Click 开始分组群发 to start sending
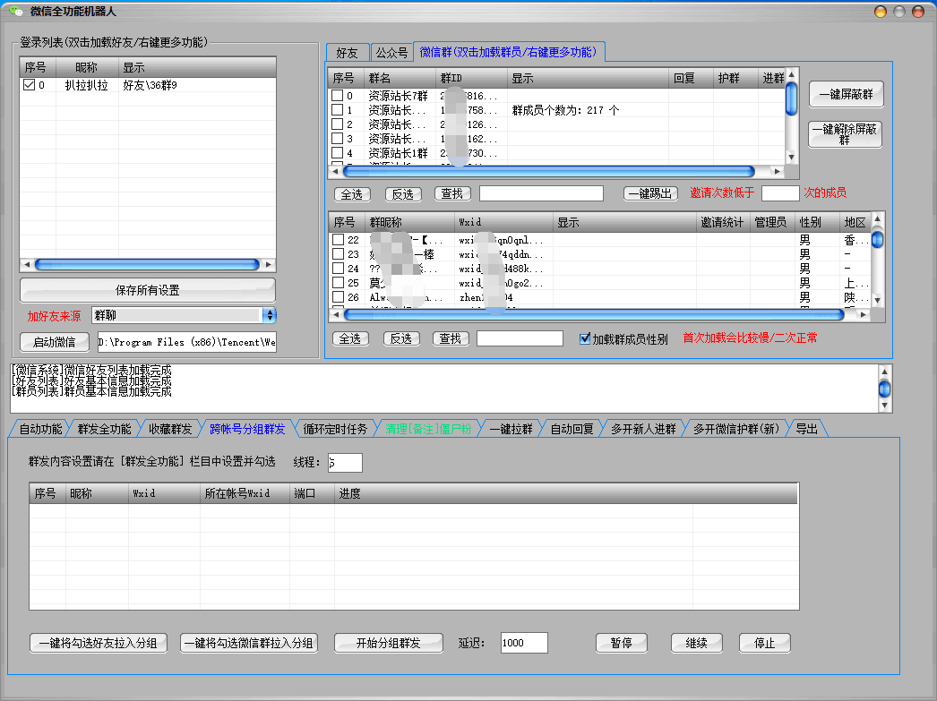The height and width of the screenshot is (701, 937). pos(388,642)
